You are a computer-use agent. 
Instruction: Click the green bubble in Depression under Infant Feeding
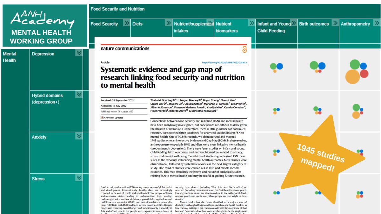[x=273, y=66]
